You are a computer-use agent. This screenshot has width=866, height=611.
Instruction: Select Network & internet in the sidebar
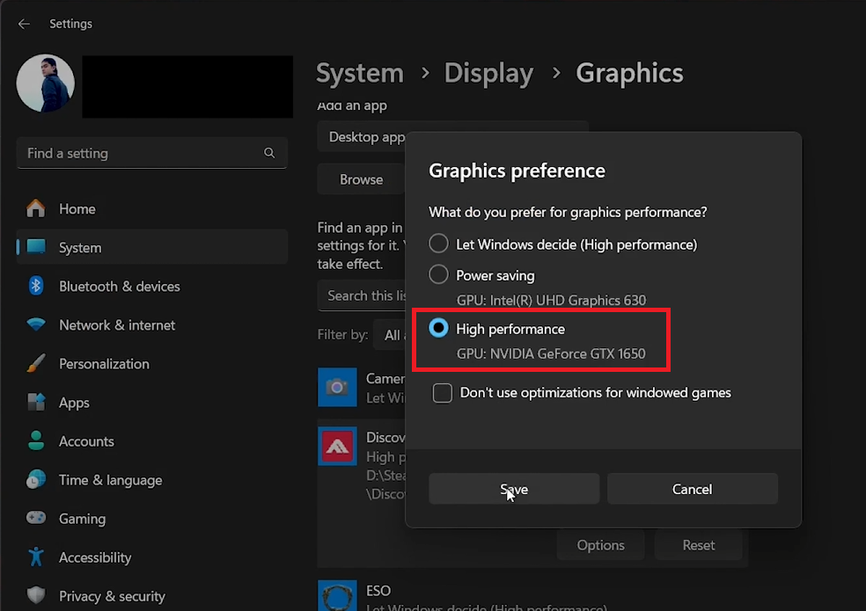coord(115,325)
